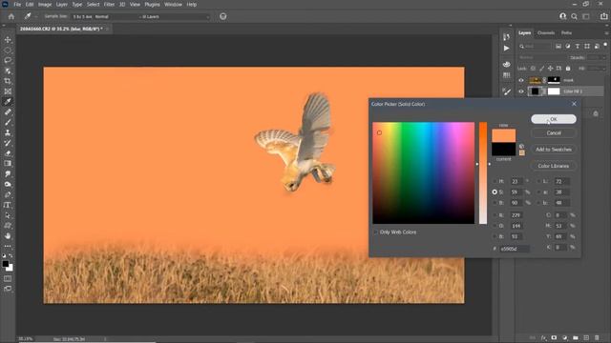
Task: Open the File menu
Action: tap(17, 4)
